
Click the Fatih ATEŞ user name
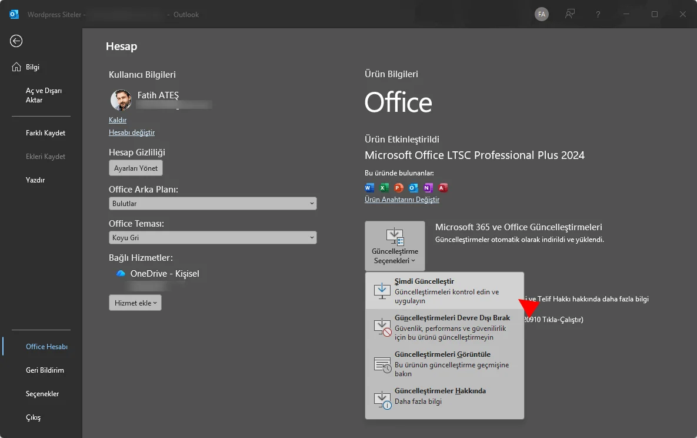[x=158, y=95]
